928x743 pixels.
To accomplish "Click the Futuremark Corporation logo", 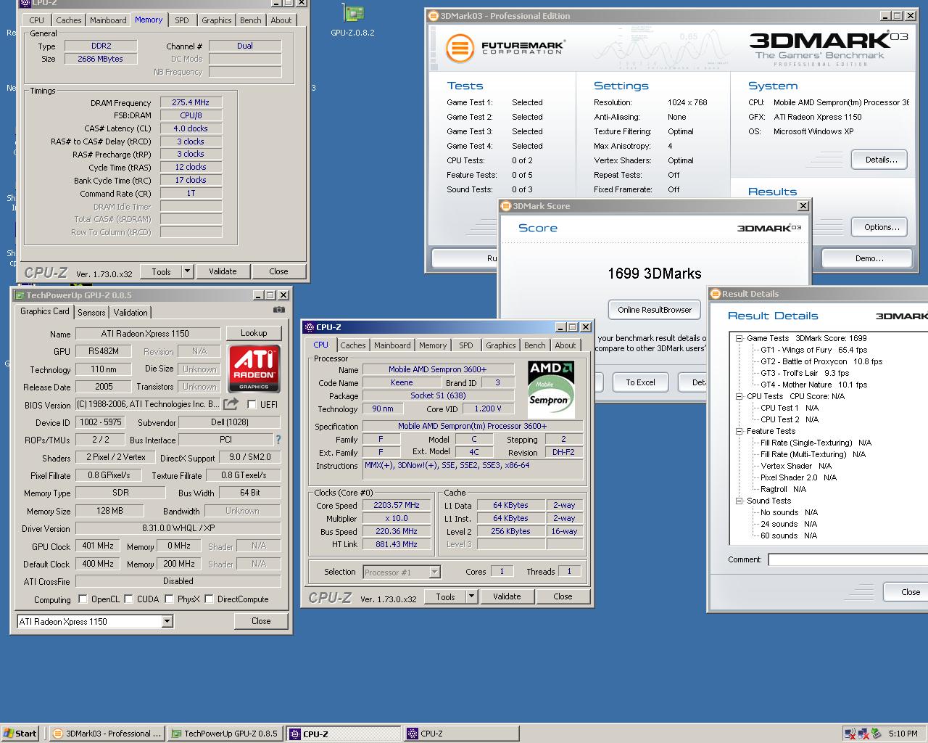I will pyautogui.click(x=505, y=48).
